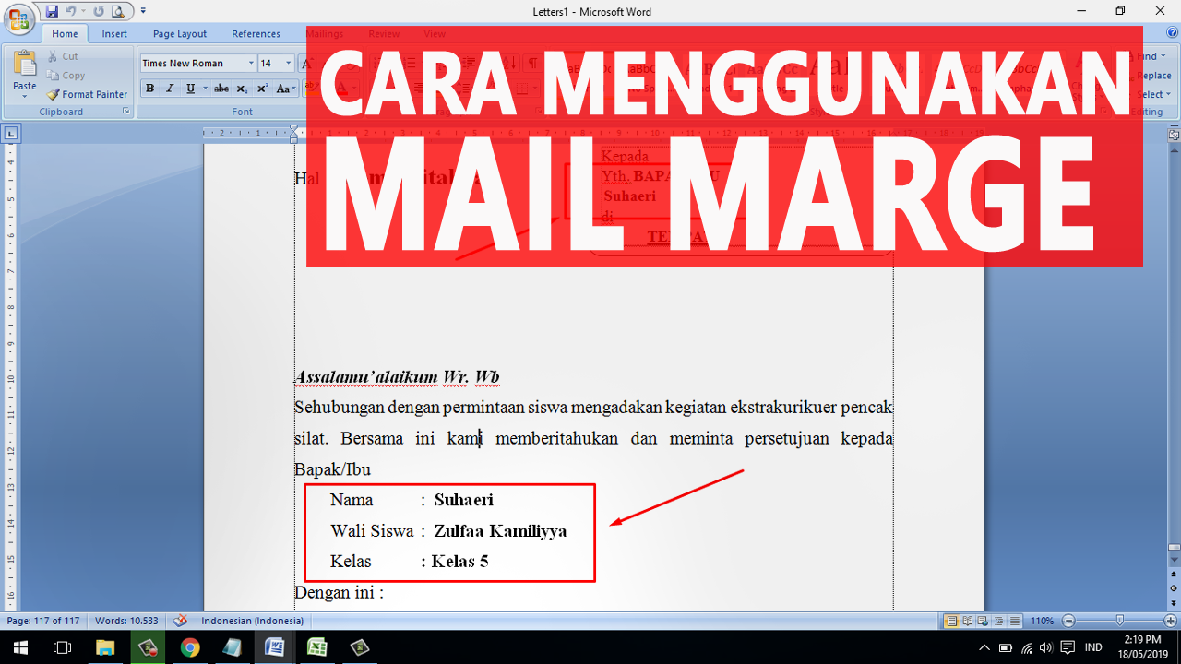Open Google Chrome from taskbar
This screenshot has height=664, width=1181.
click(190, 647)
